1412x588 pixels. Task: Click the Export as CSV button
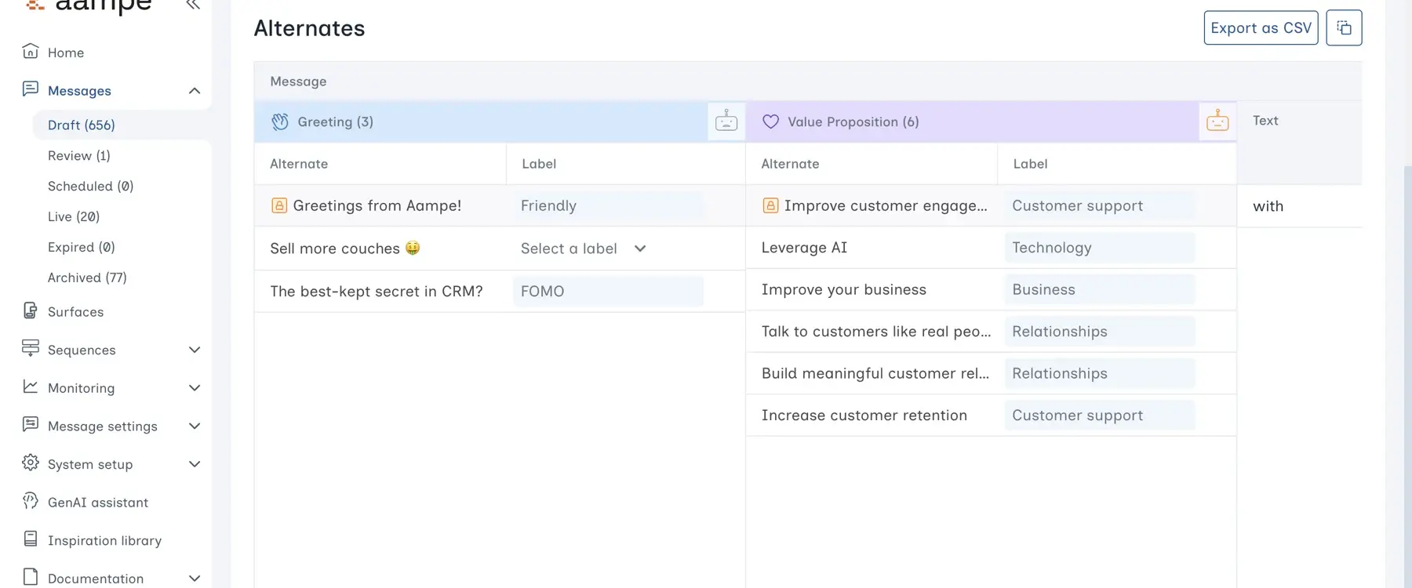[1261, 27]
